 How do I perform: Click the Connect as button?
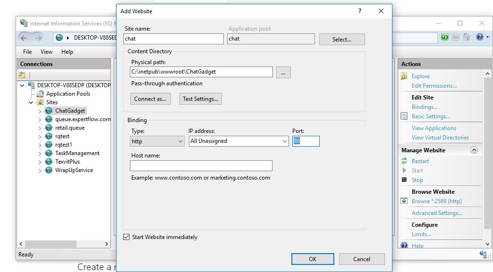tap(150, 99)
